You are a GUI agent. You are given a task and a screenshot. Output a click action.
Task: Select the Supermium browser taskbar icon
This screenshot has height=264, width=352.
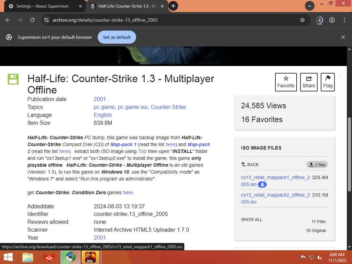70,257
